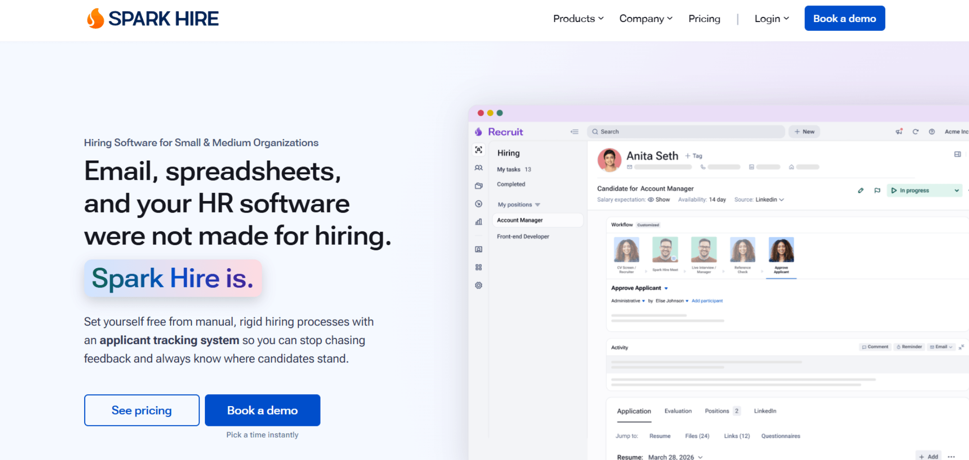
Task: Open the In progress status dropdown
Action: (925, 190)
